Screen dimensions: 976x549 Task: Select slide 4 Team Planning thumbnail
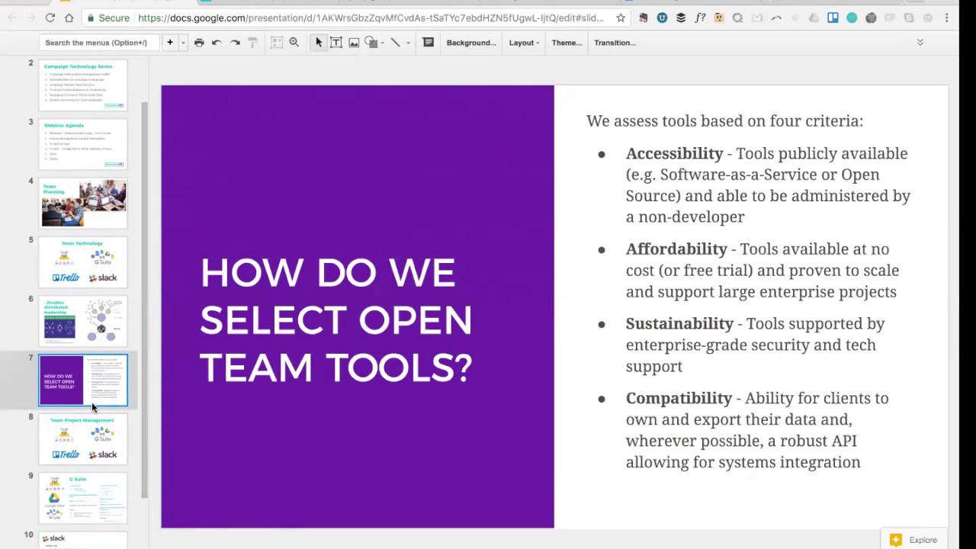coord(83,203)
